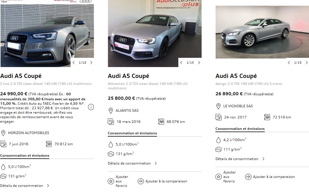Open the design Audi A5 Coupé title
Screen dimensions: 309x193
pyautogui.click(x=236, y=76)
